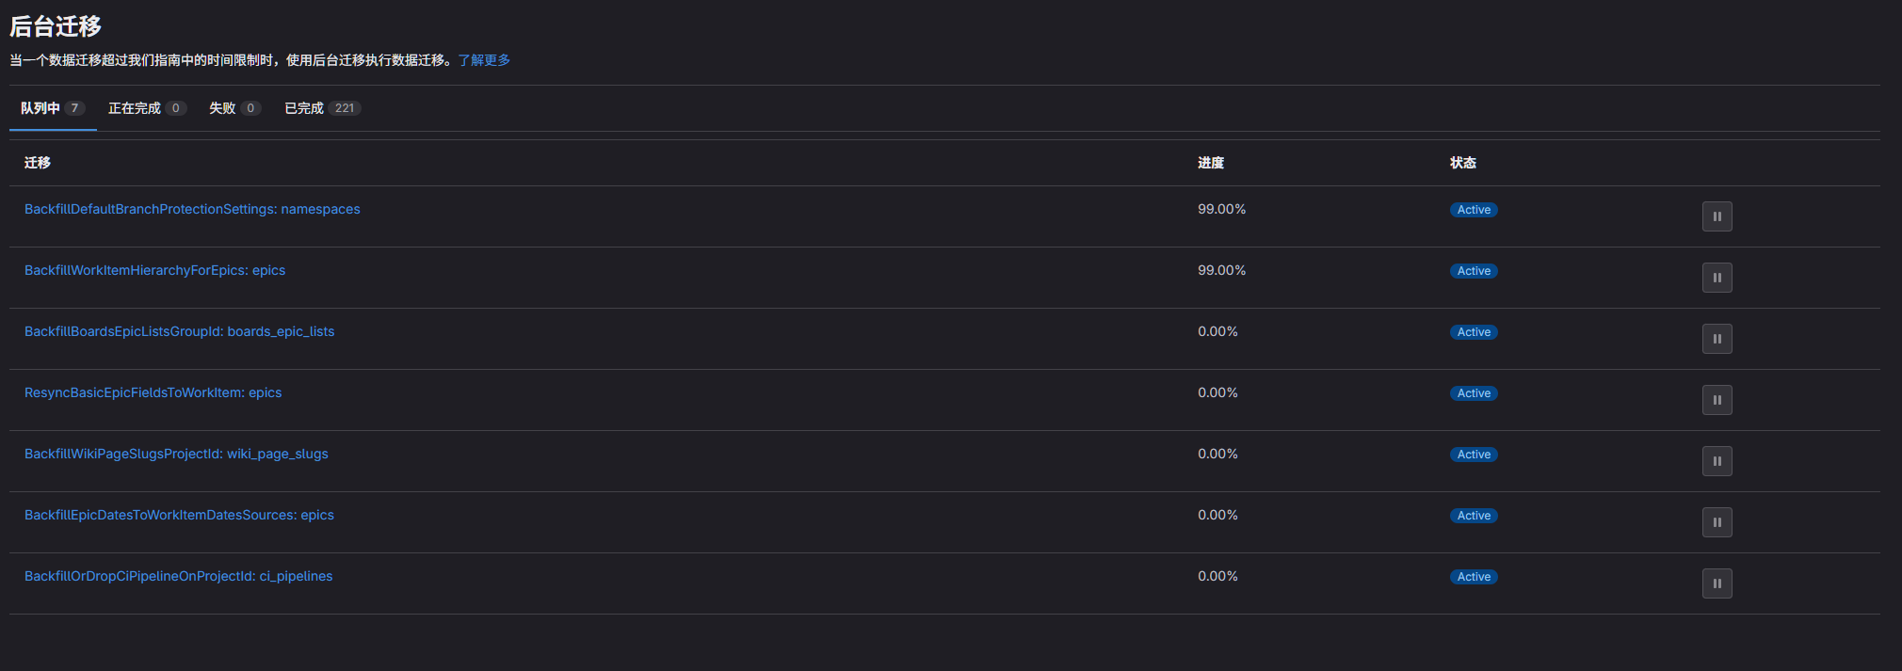The image size is (1902, 671).
Task: Pause the ResyncBasicEpicFieldsToWorkItem migration
Action: [1717, 400]
